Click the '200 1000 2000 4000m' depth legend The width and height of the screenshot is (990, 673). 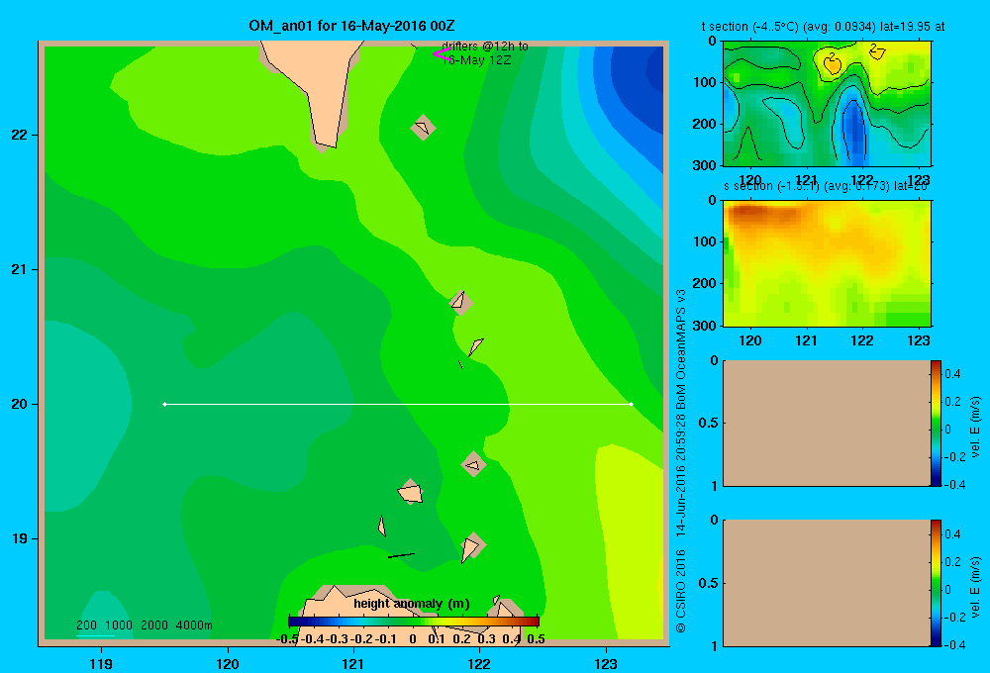pyautogui.click(x=145, y=625)
